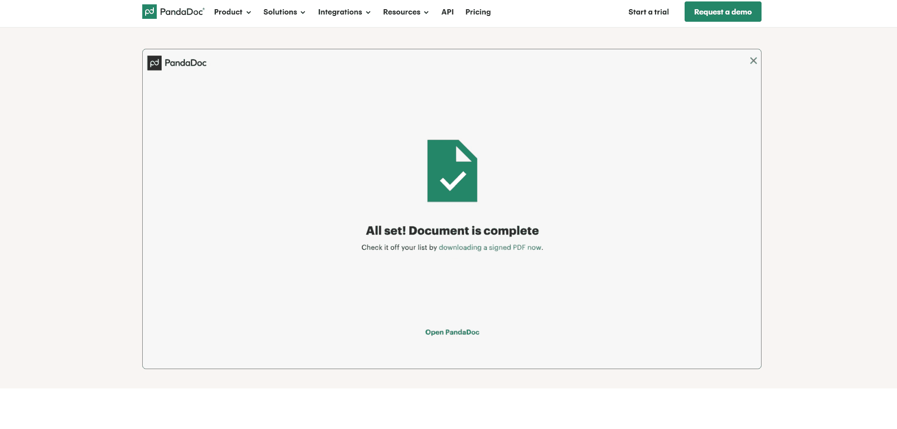Click the Open PandaDoc link
Viewport: 897px width, 429px height.
pyautogui.click(x=452, y=332)
